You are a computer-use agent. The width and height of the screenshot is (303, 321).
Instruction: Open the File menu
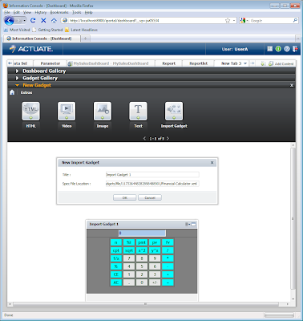pyautogui.click(x=7, y=12)
